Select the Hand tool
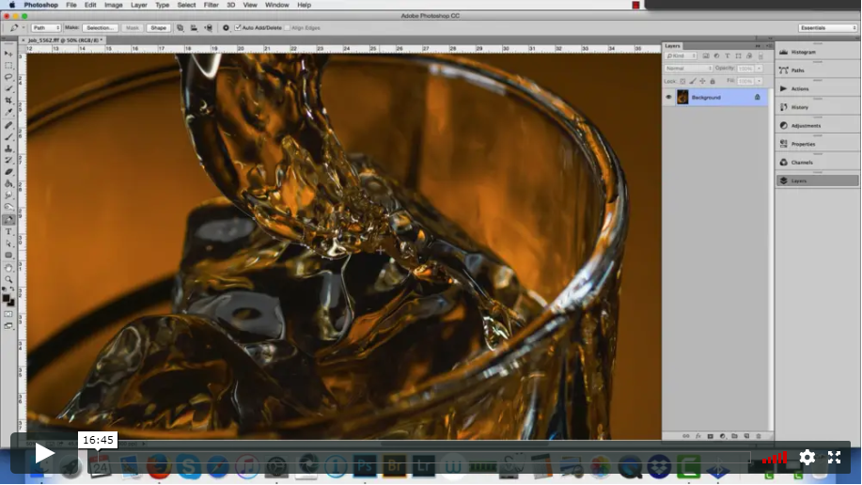Viewport: 862px width, 485px height. (8, 268)
